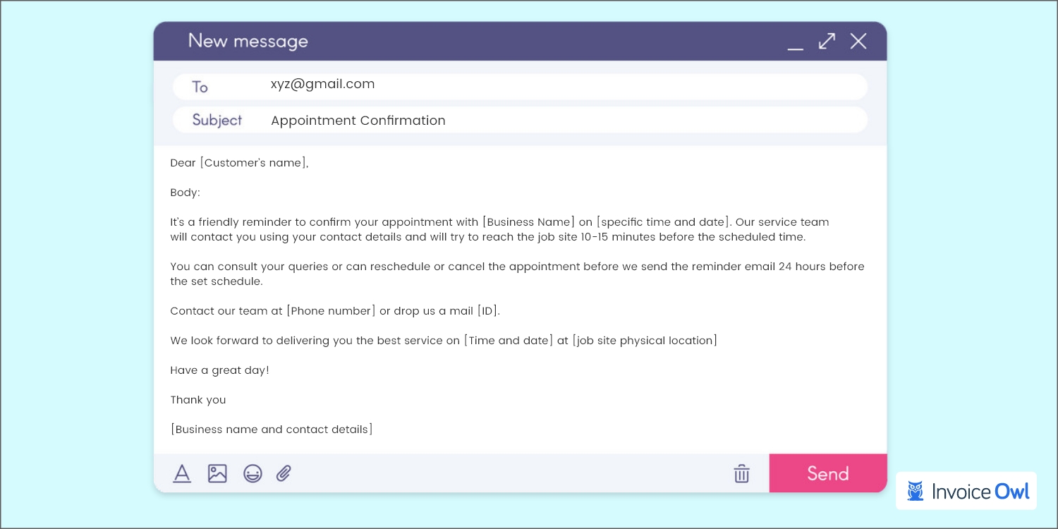Image resolution: width=1058 pixels, height=529 pixels.
Task: Open the emoji picker
Action: click(251, 473)
